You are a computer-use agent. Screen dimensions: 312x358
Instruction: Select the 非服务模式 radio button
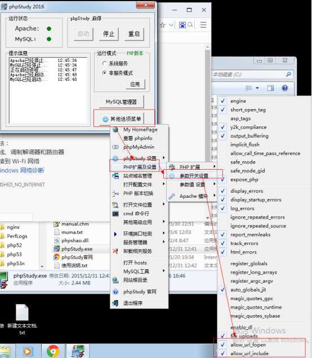pyautogui.click(x=105, y=73)
